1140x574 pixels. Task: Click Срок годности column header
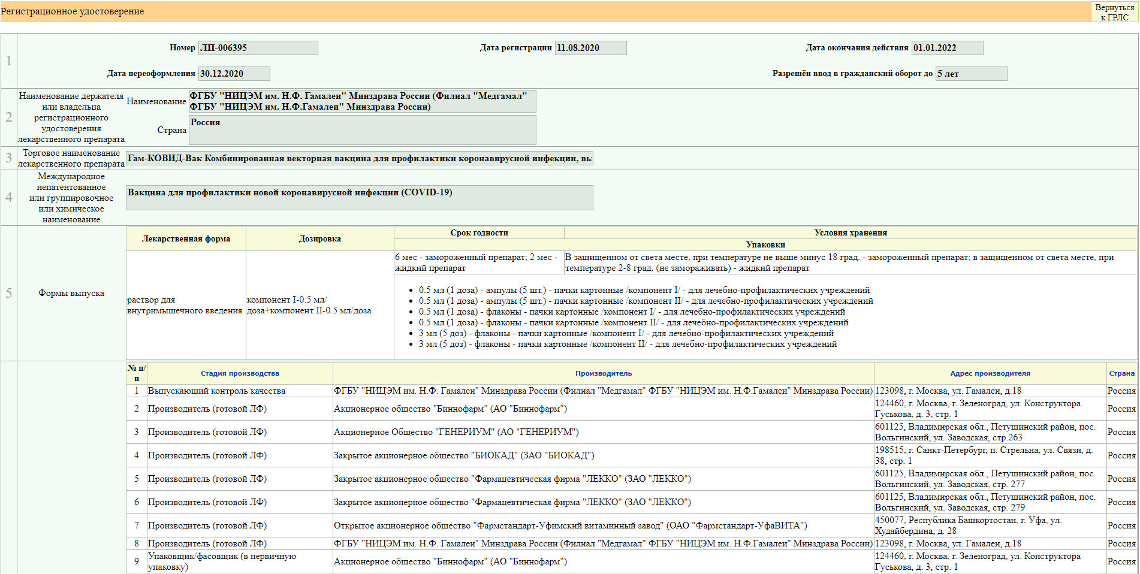coord(479,232)
